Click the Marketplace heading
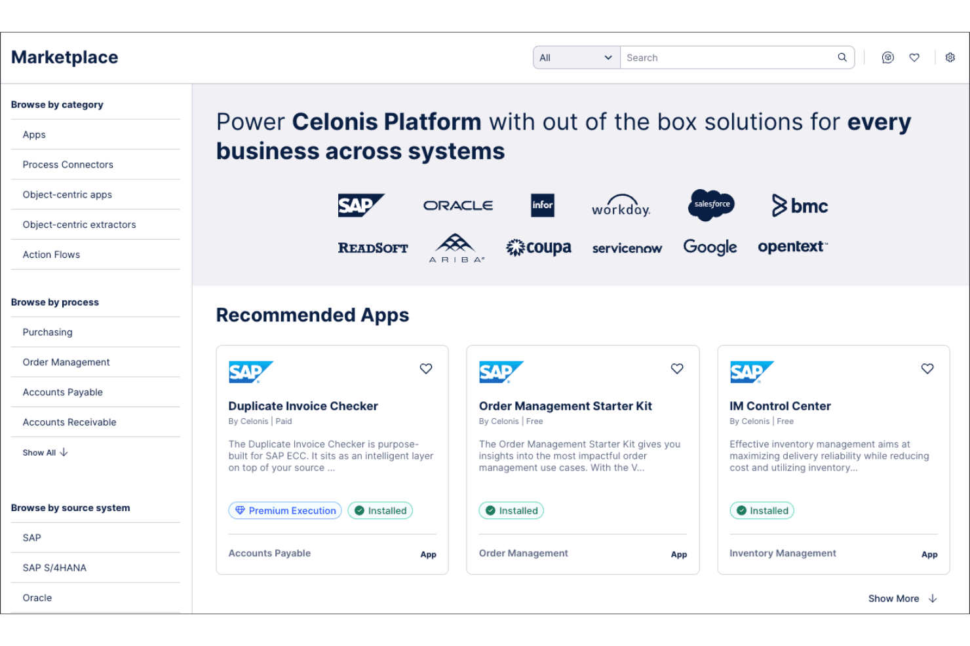970x646 pixels. [65, 58]
